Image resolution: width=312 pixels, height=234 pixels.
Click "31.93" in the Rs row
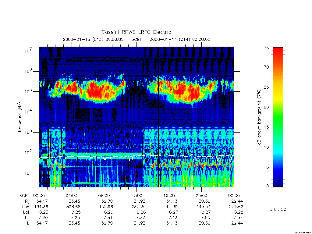tap(140, 201)
